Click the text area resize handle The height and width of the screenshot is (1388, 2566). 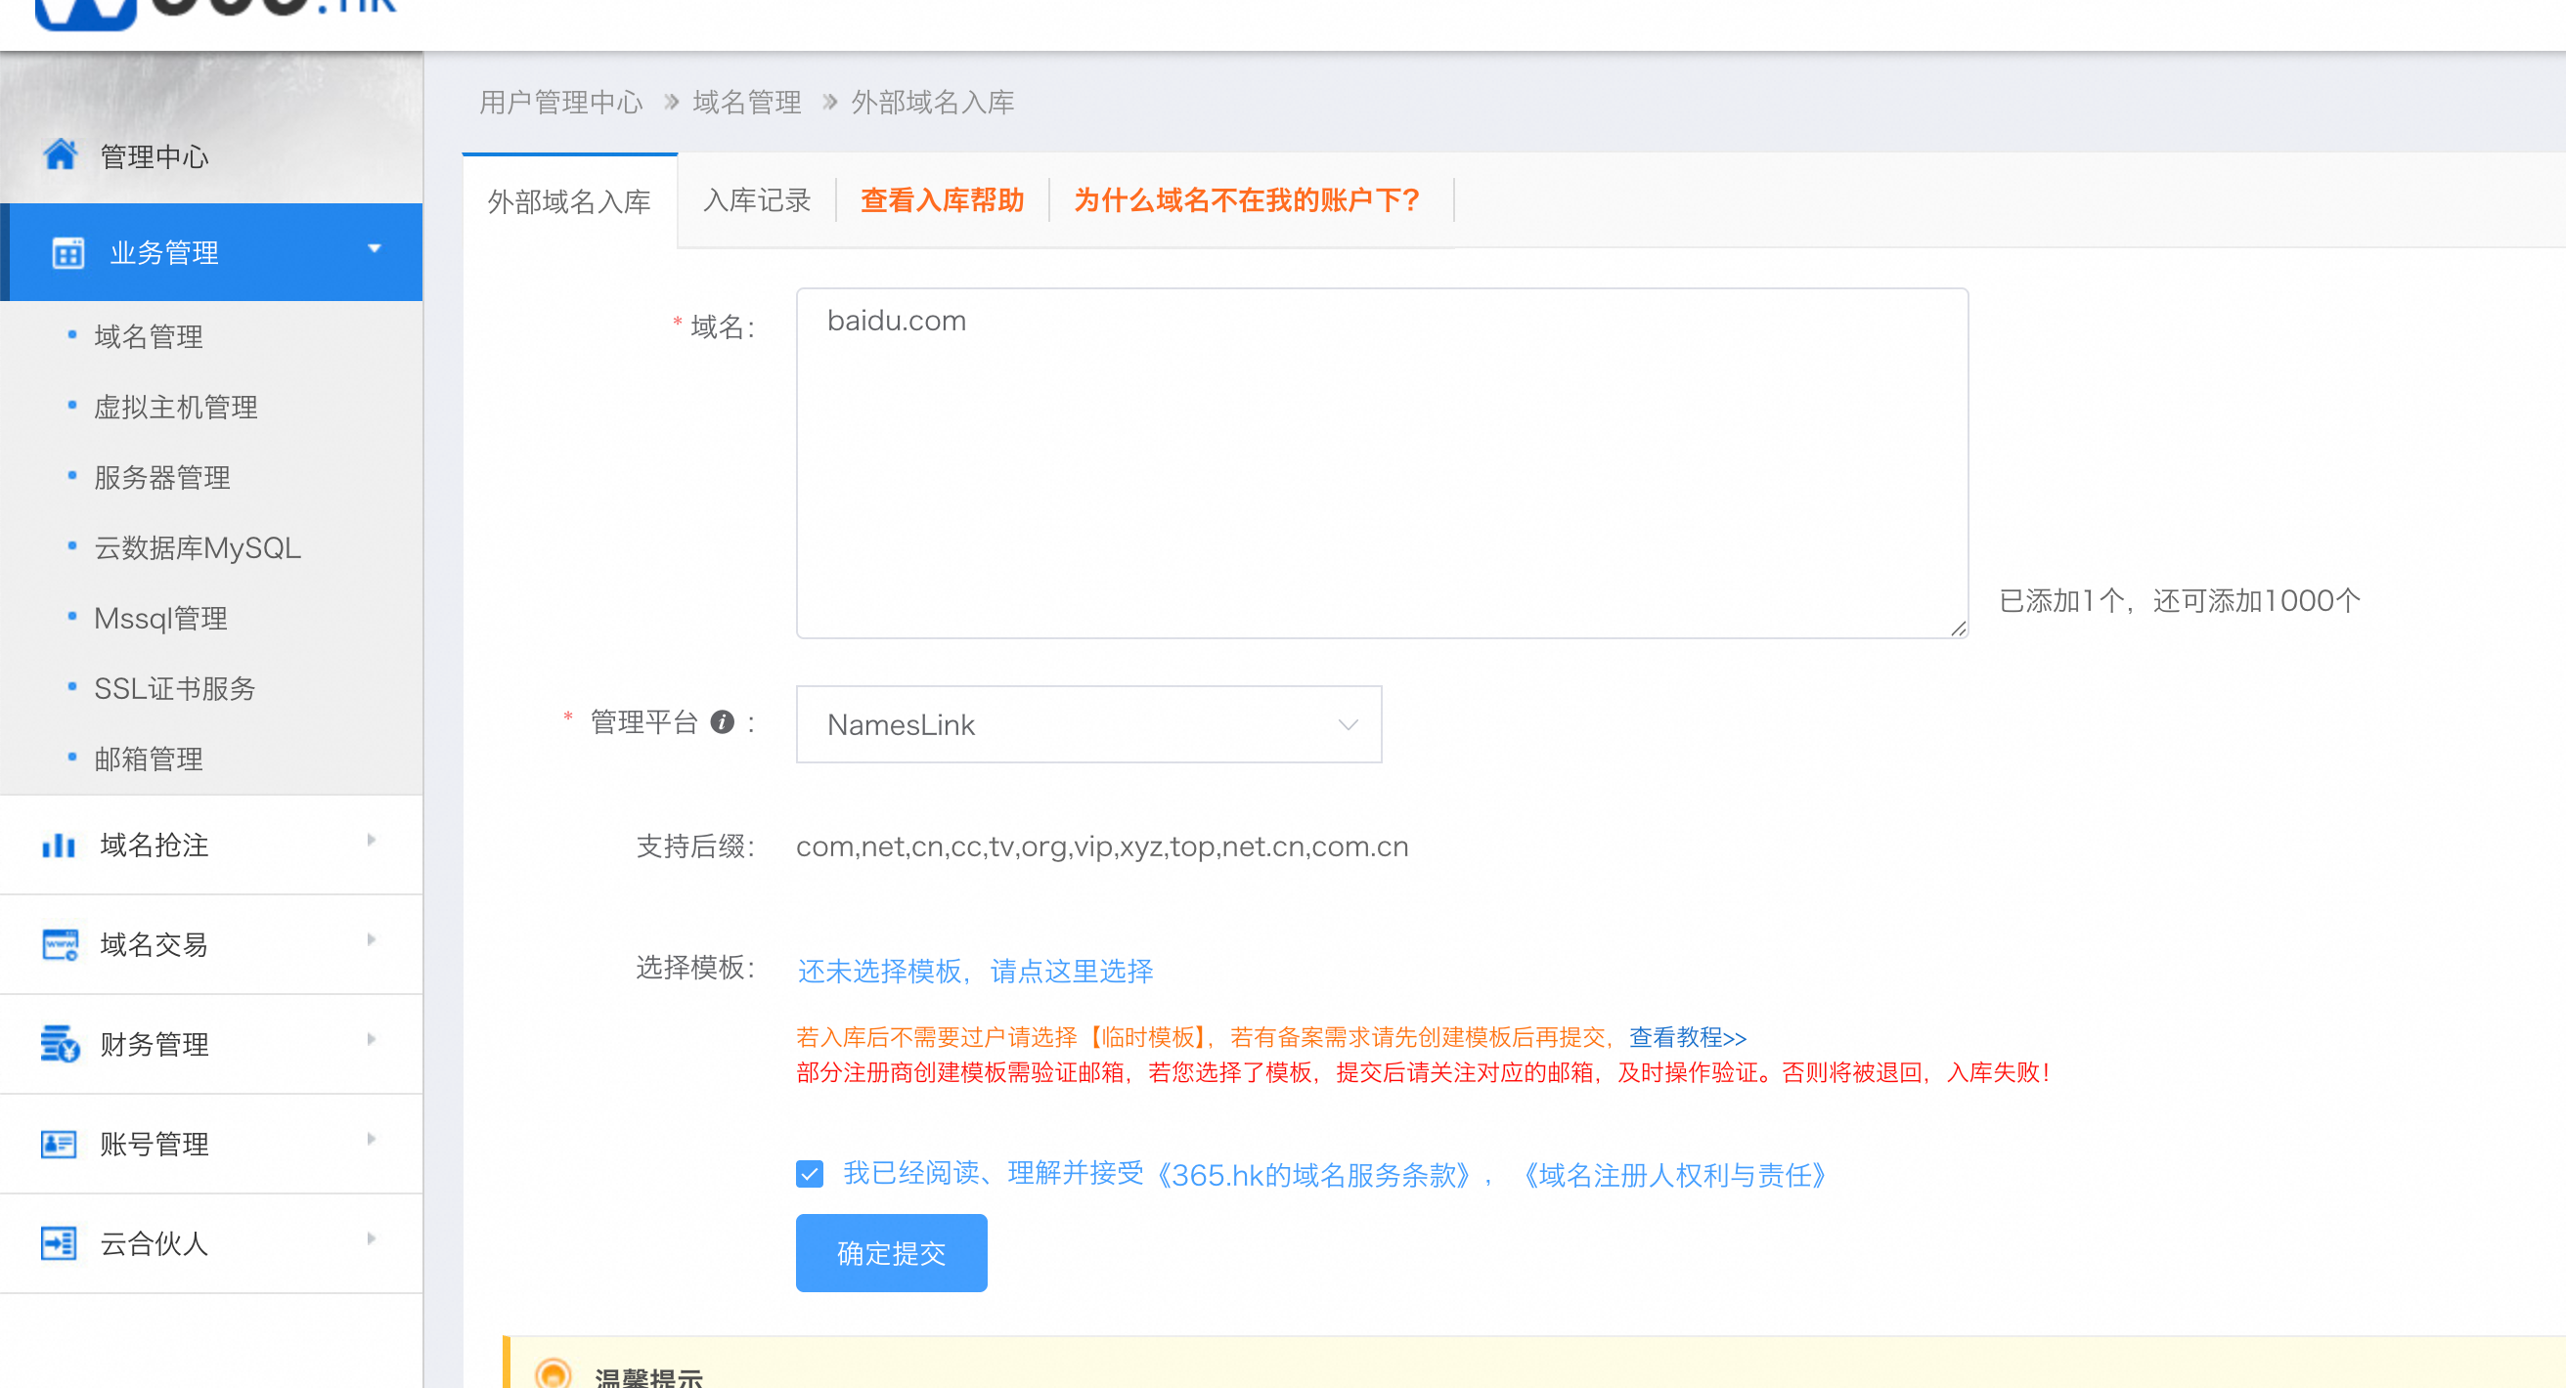coord(1958,628)
